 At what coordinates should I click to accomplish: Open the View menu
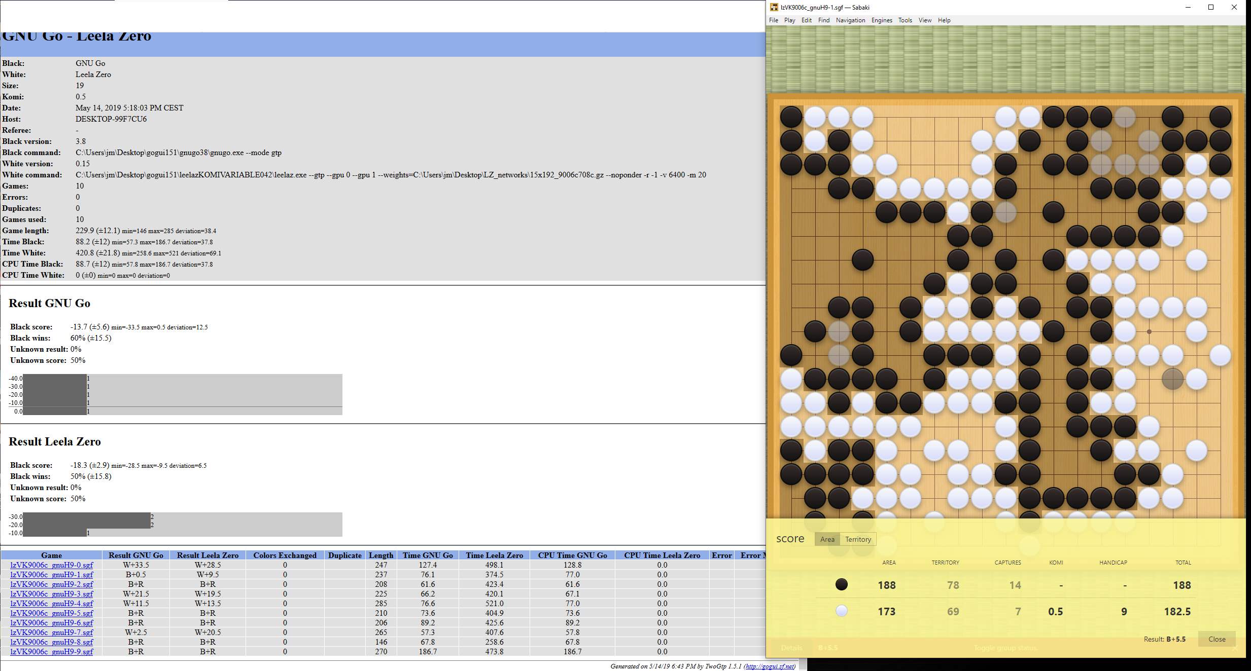(x=925, y=20)
